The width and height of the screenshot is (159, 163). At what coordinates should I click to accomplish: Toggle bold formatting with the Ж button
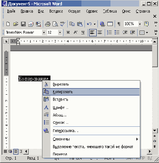pos(68,32)
